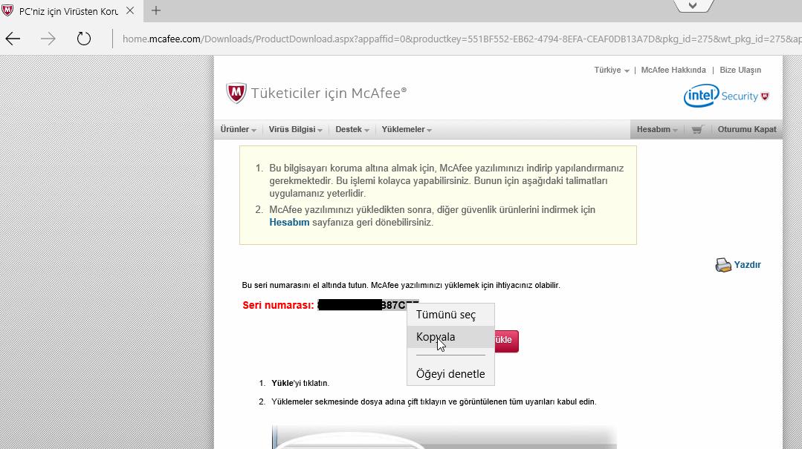This screenshot has width=802, height=449.
Task: Open the shopping cart icon
Action: [x=696, y=128]
